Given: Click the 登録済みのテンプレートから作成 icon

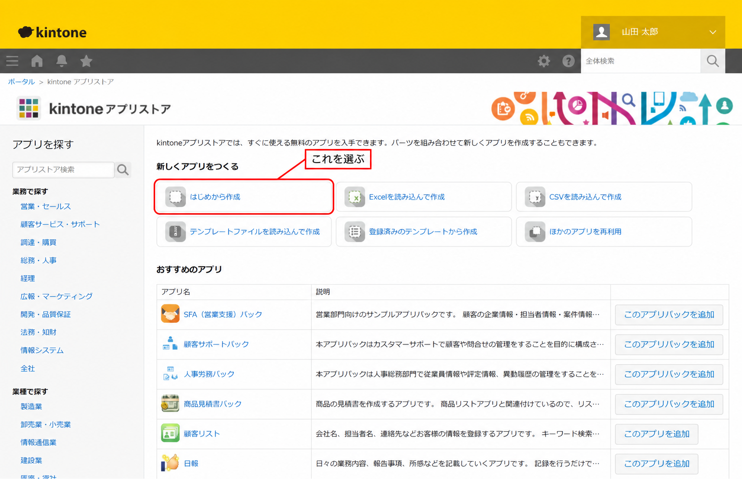Looking at the screenshot, I should pos(355,232).
